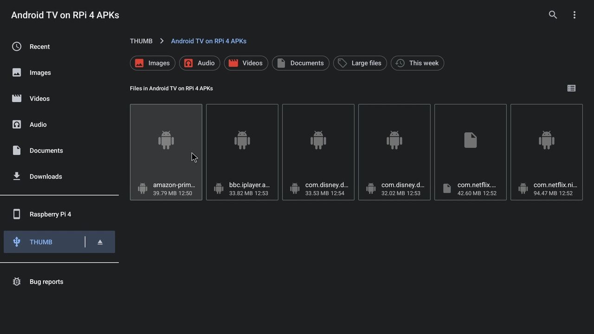Select the Images filter chip

[x=152, y=63]
